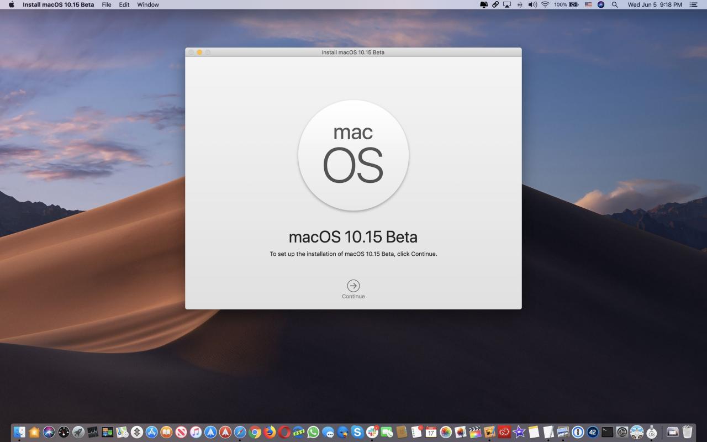Click the "To set up the installation" instruction text
The width and height of the screenshot is (707, 442).
353,254
